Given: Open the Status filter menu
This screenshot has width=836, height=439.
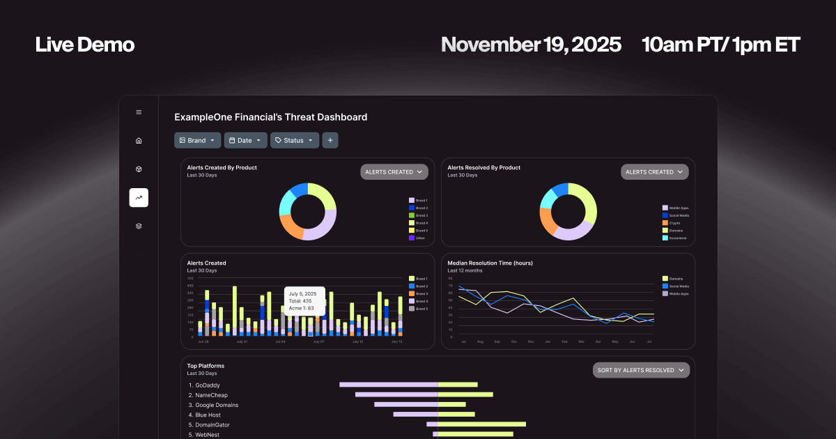Looking at the screenshot, I should (294, 140).
